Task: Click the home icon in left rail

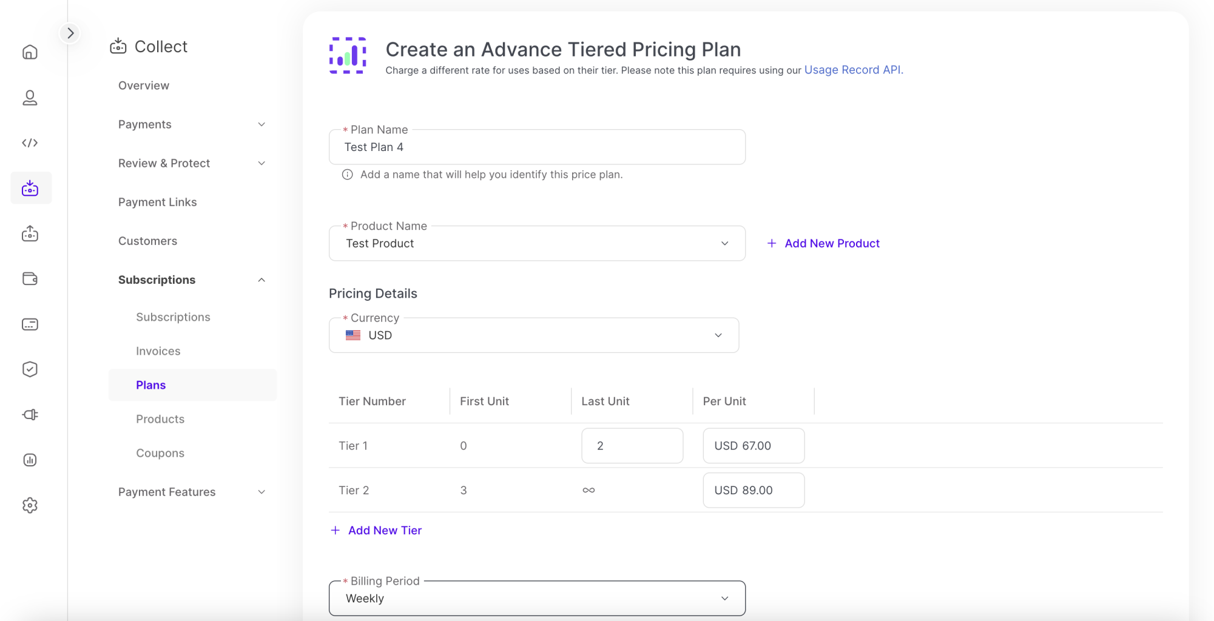Action: (x=30, y=52)
